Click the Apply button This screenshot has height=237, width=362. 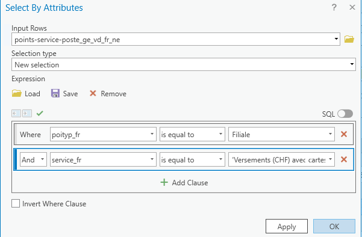tap(287, 226)
